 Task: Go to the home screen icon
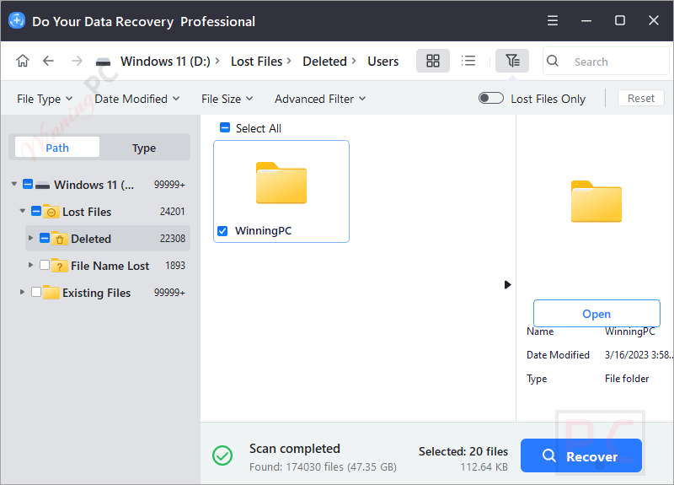(23, 61)
